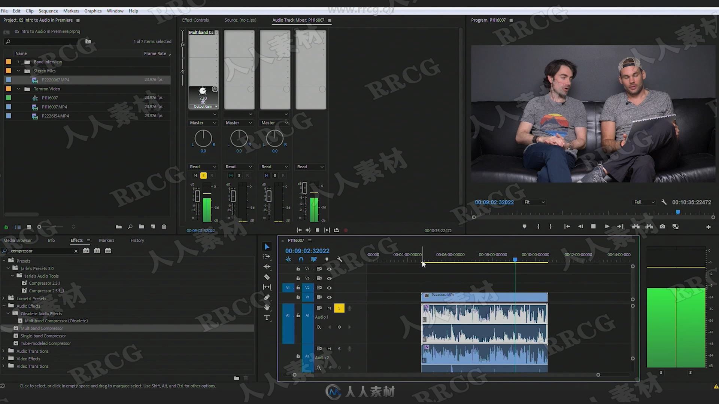The width and height of the screenshot is (719, 404).
Task: Hide V1 track output eye
Action: click(x=329, y=297)
